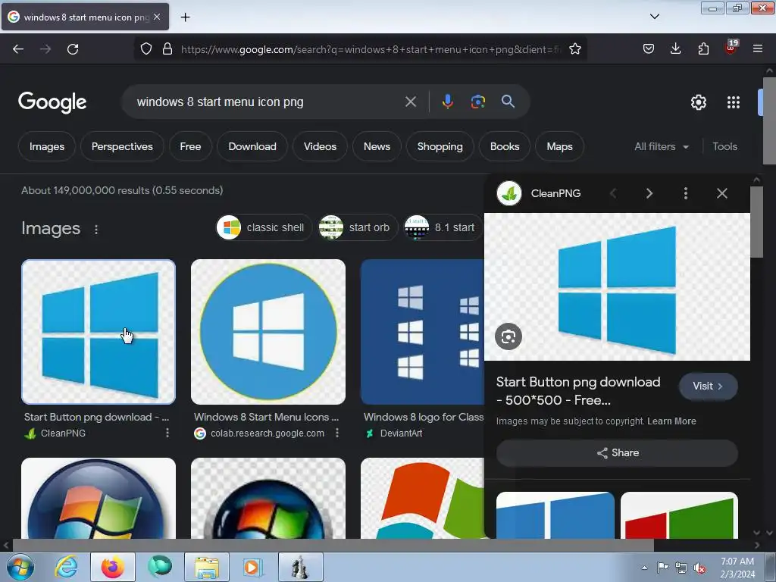Open the Pocket save icon
The image size is (776, 582).
649,49
